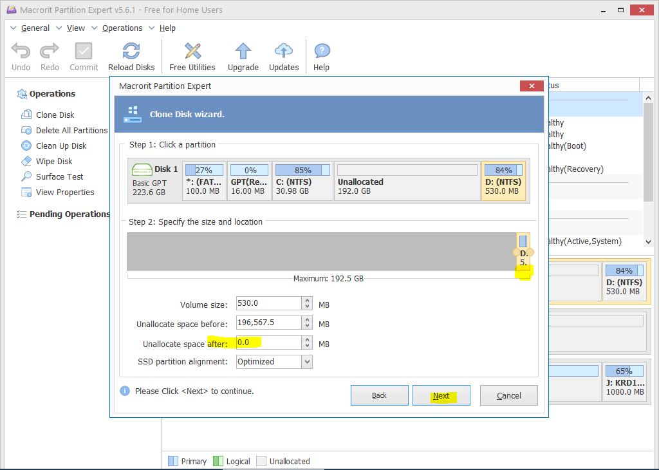Click the Reload Disks toolbar icon
This screenshot has width=659, height=470.
tap(131, 52)
